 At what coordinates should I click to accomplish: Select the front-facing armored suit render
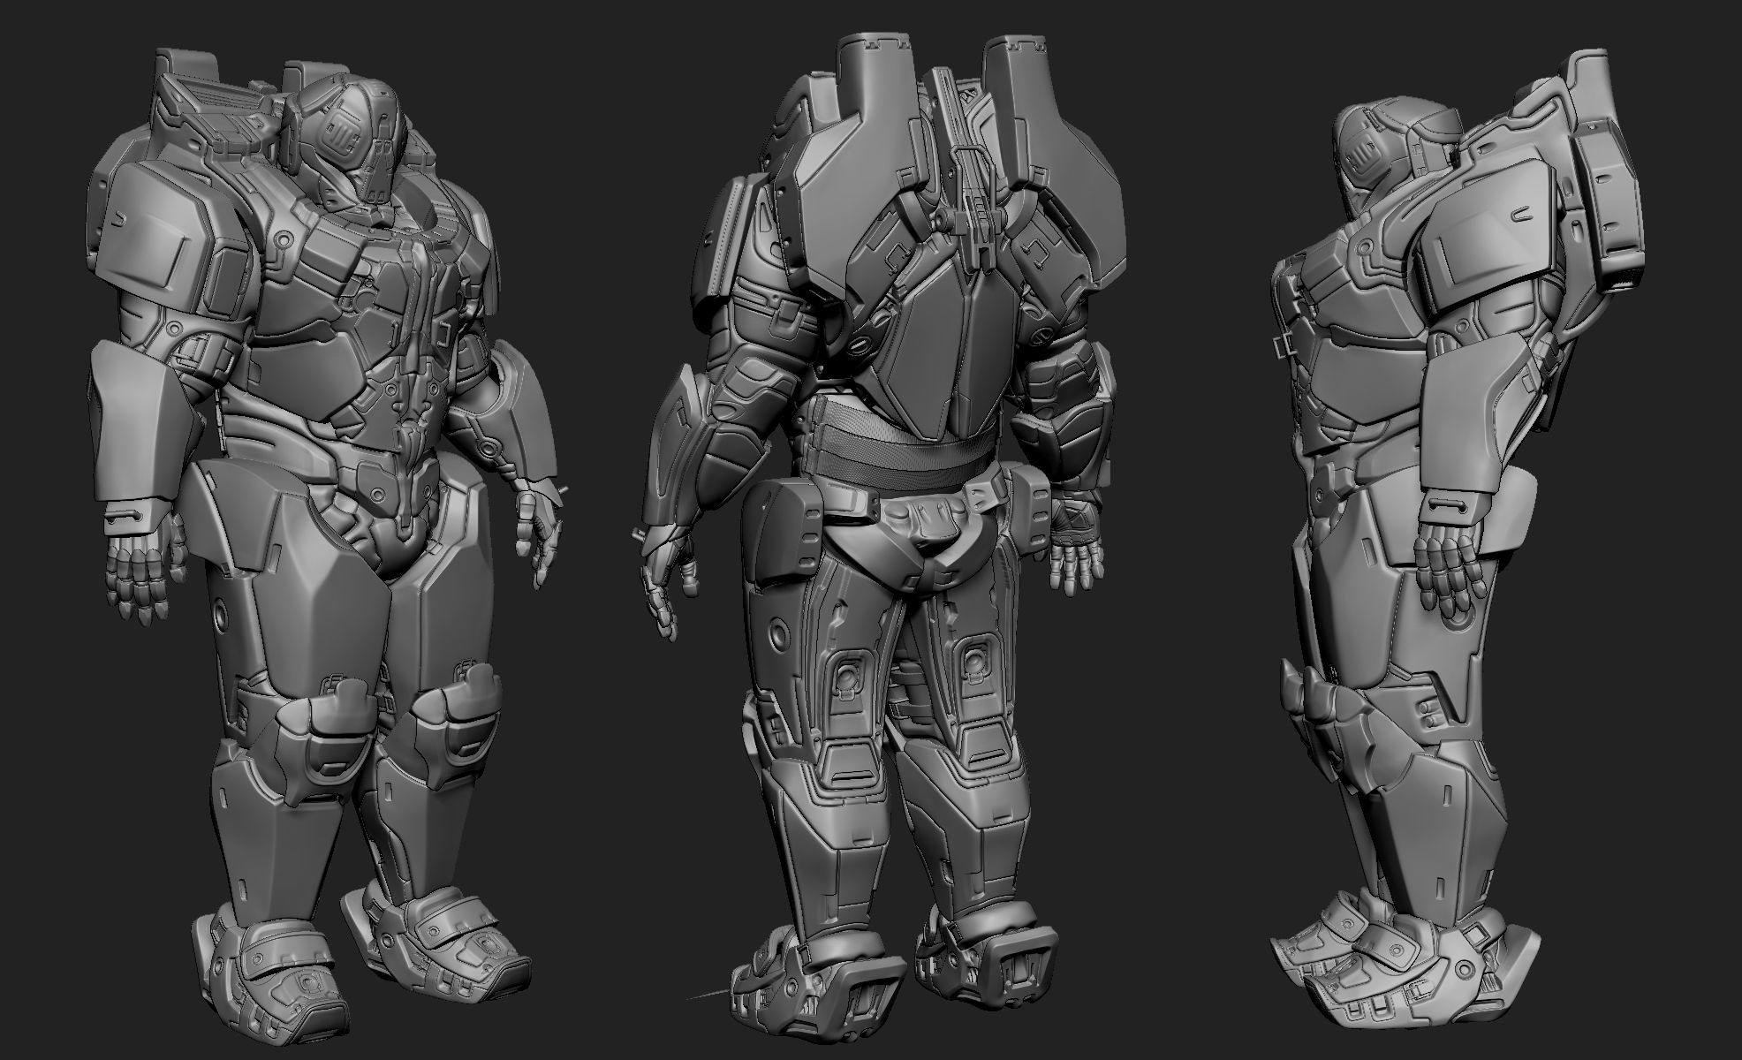click(325, 548)
